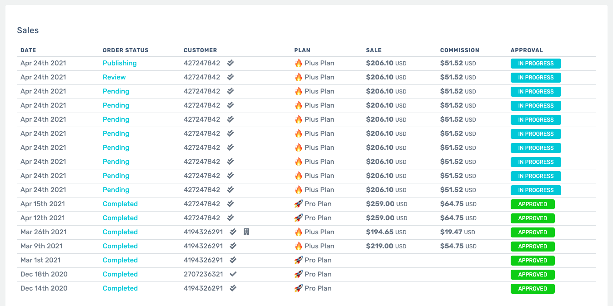
Task: Click the rocket icon in Dec 14th 2020 row
Action: 298,288
